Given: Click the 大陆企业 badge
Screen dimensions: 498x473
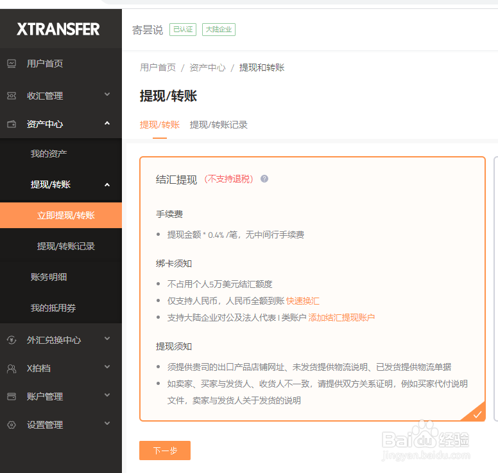Looking at the screenshot, I should [219, 30].
